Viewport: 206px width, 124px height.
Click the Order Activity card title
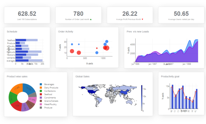(x=65, y=32)
